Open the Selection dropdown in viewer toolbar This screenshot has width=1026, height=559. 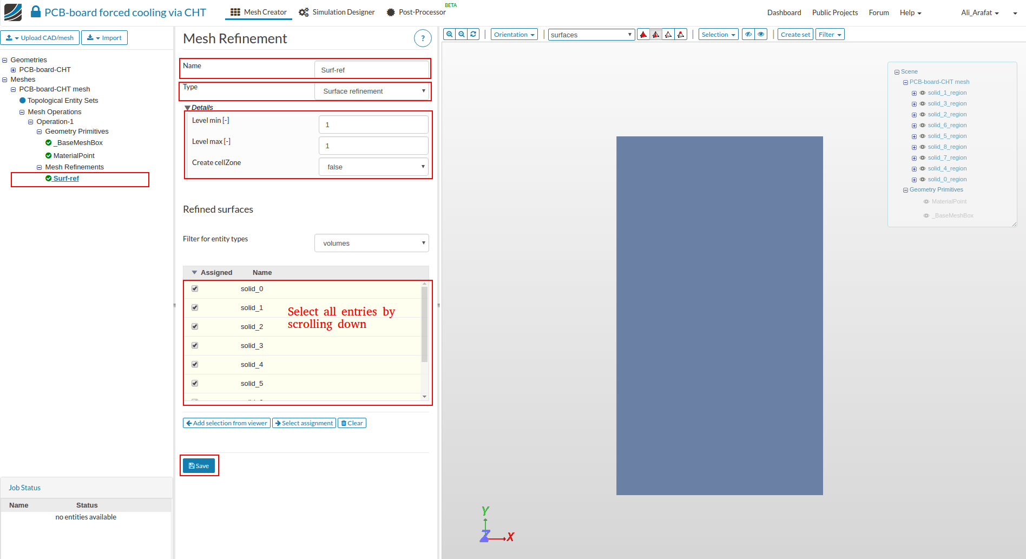coord(718,35)
